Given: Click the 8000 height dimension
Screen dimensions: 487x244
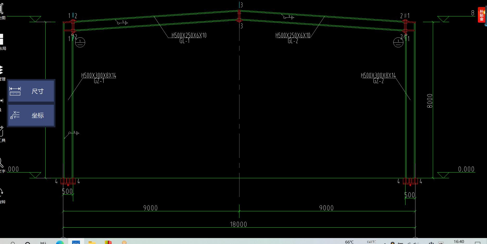Looking at the screenshot, I should [430, 101].
